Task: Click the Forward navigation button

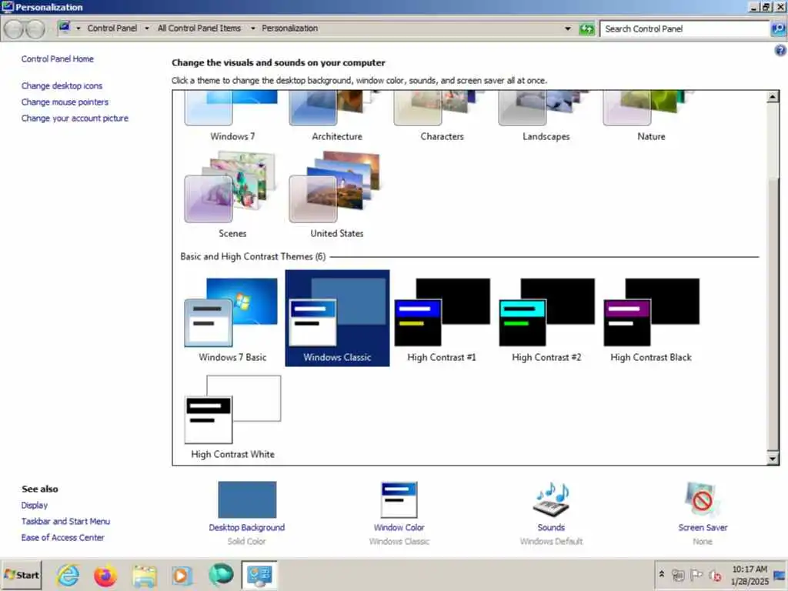Action: 35,29
